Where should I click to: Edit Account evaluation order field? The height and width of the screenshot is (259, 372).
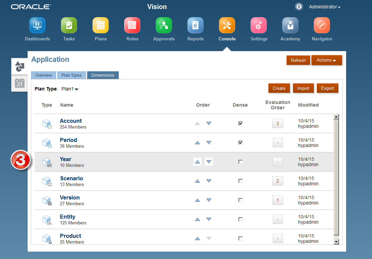[277, 123]
